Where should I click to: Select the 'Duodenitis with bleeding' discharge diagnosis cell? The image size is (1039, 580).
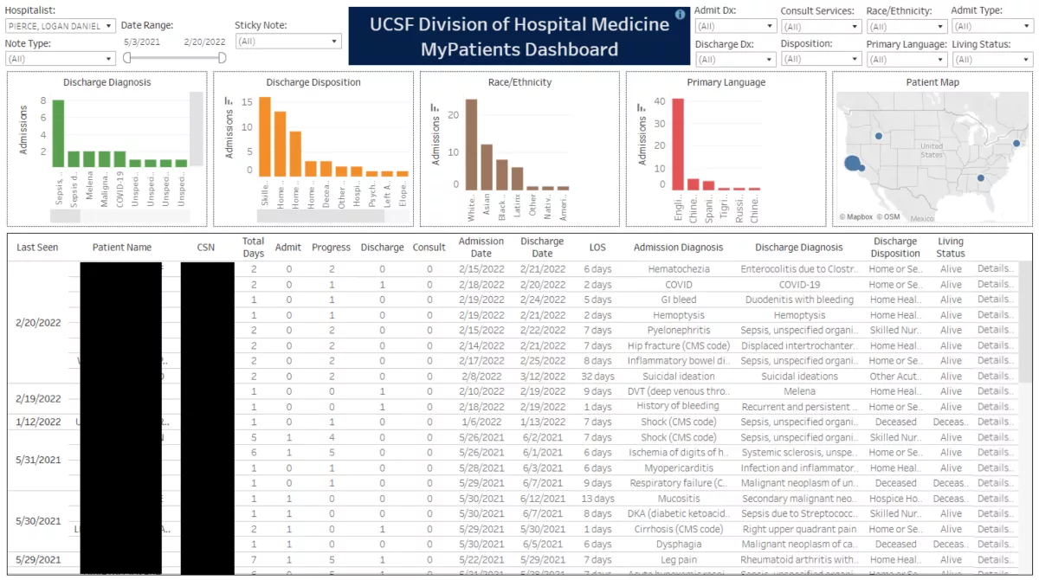coord(799,300)
